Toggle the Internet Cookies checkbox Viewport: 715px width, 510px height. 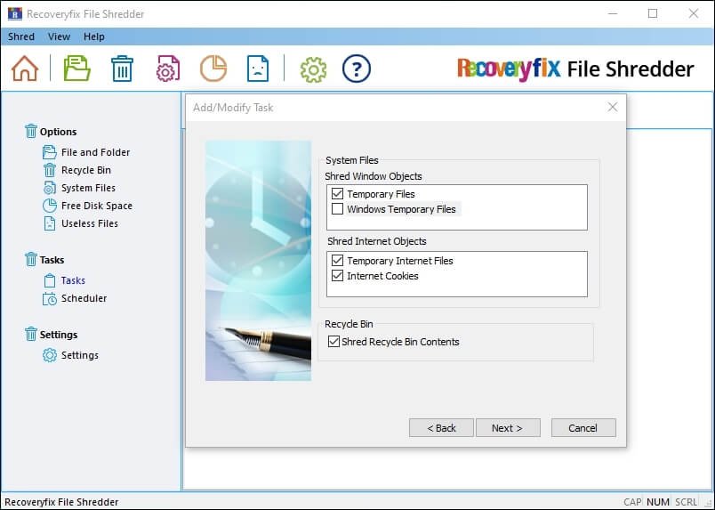(337, 276)
